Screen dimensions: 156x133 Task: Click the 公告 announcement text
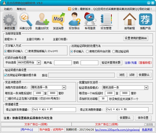112,9
